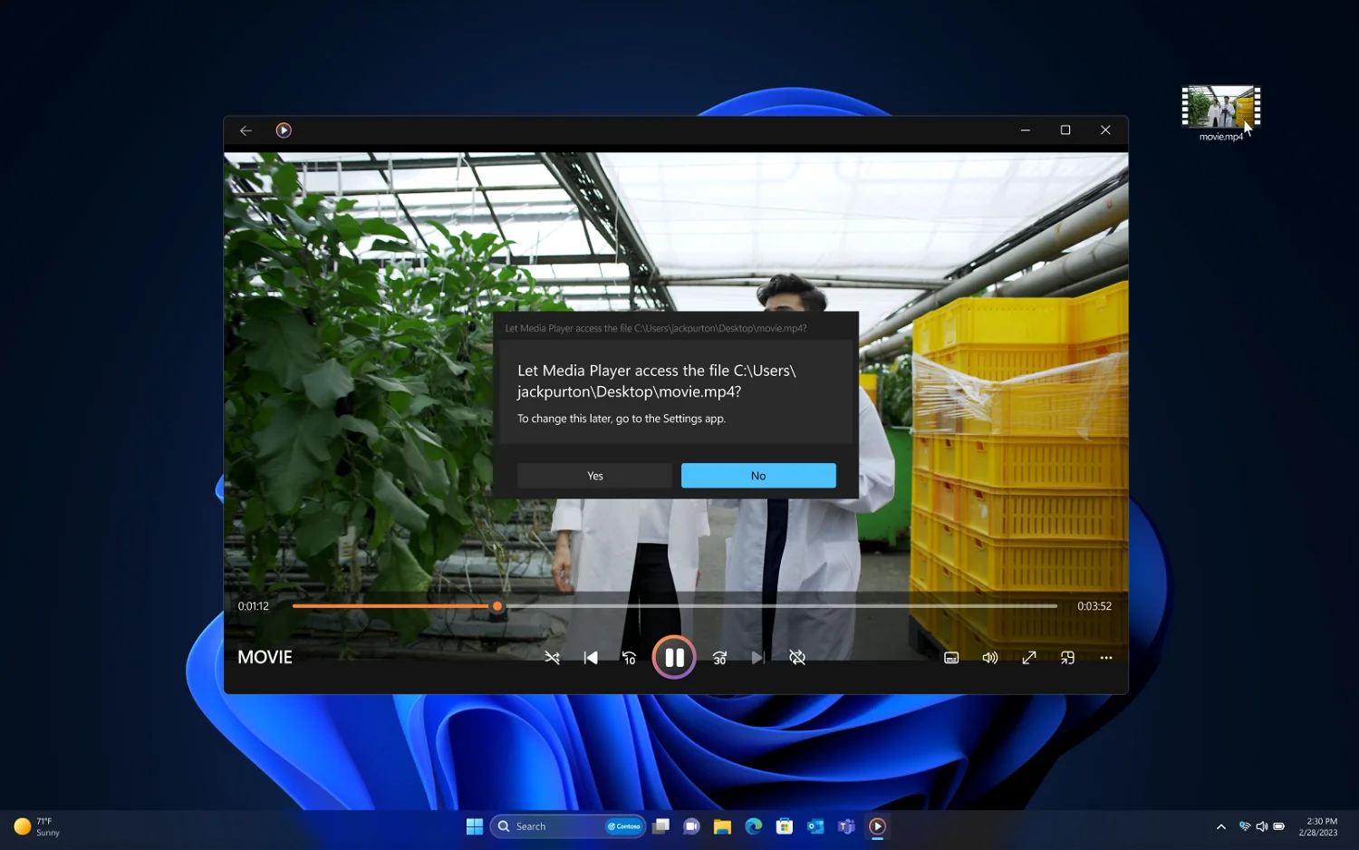The width and height of the screenshot is (1359, 850).
Task: Click the unplayed part of the seek bar
Action: (780, 606)
